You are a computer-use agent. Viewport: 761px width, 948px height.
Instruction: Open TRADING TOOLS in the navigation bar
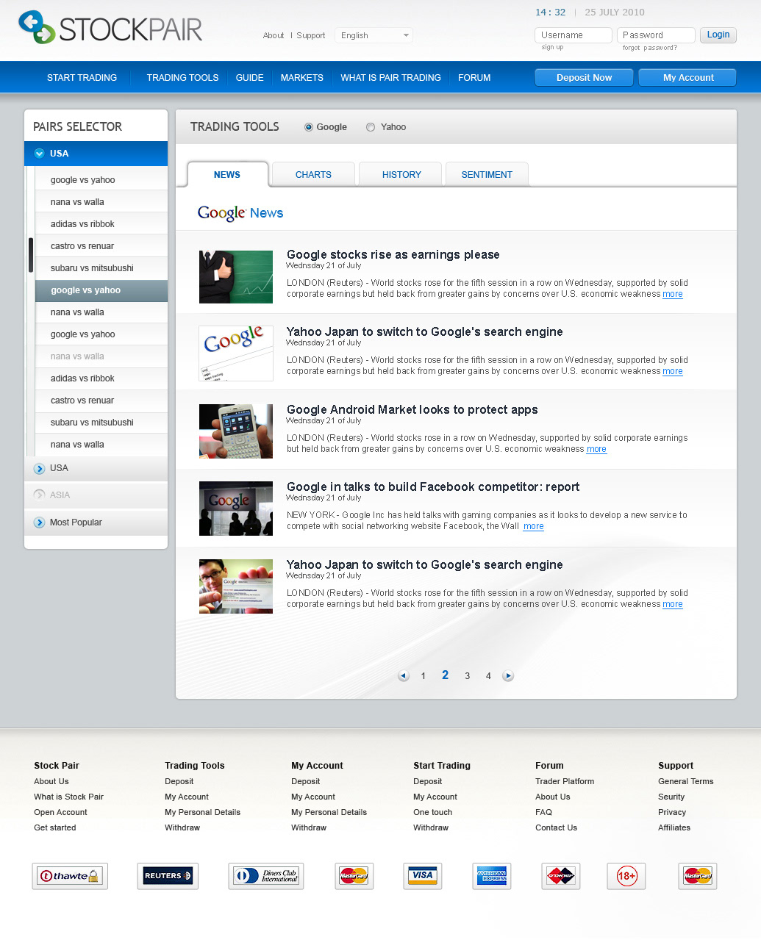(x=182, y=78)
